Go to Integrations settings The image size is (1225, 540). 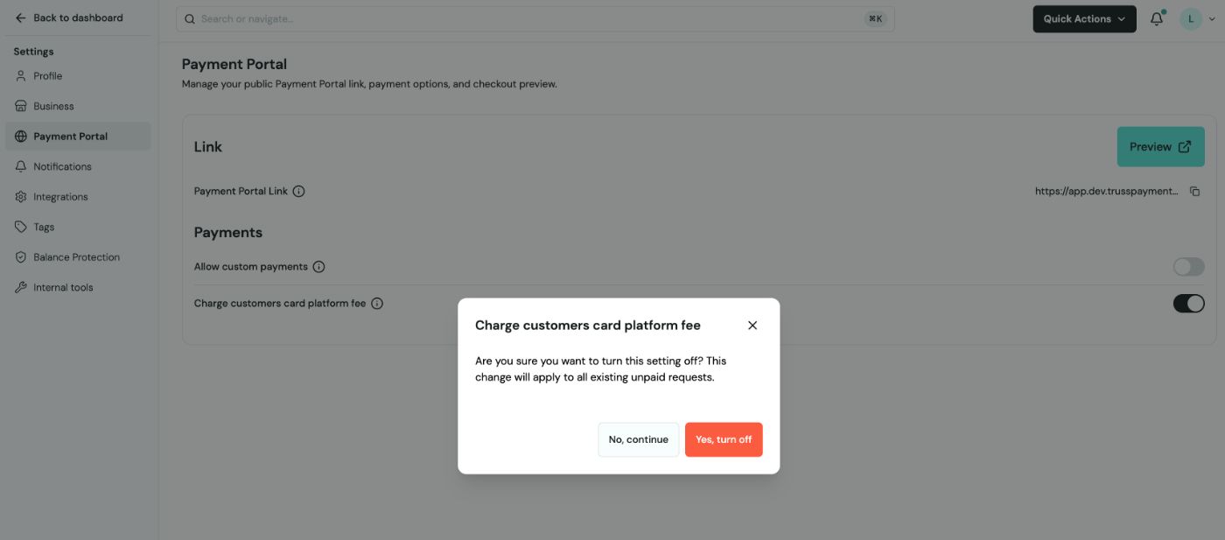coord(78,197)
